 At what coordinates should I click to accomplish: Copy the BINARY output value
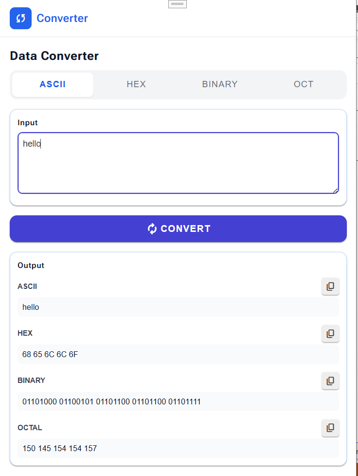330,381
